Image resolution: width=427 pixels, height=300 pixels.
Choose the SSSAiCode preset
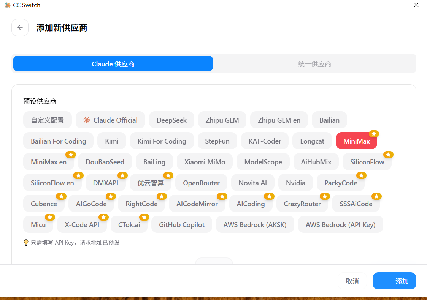[356, 204]
